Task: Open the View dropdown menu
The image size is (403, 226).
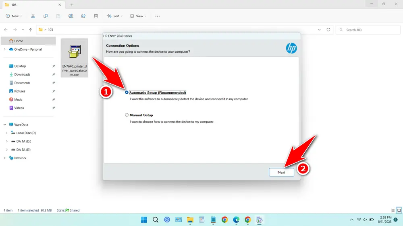Action: (x=138, y=16)
